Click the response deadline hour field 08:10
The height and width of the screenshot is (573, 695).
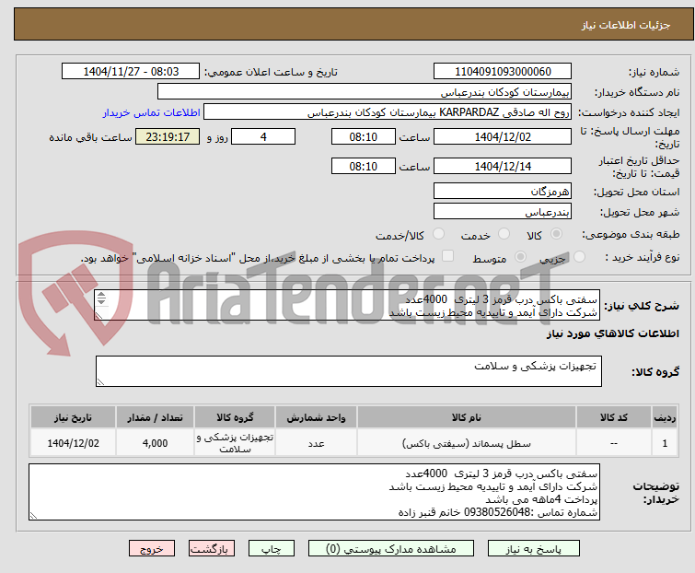[364, 136]
